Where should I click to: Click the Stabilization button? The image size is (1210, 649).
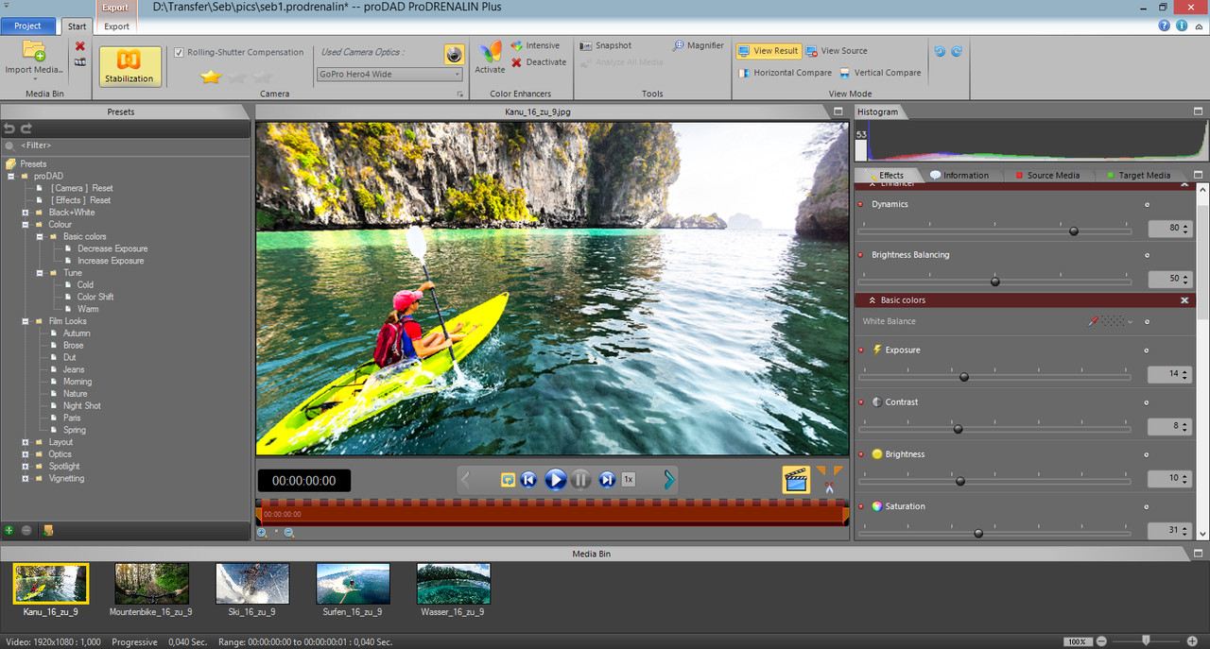pos(130,66)
